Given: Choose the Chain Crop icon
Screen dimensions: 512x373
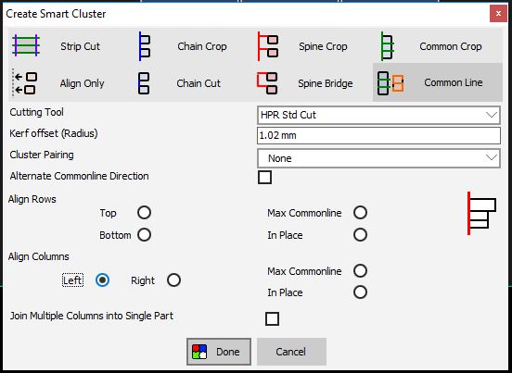Looking at the screenshot, I should point(145,46).
